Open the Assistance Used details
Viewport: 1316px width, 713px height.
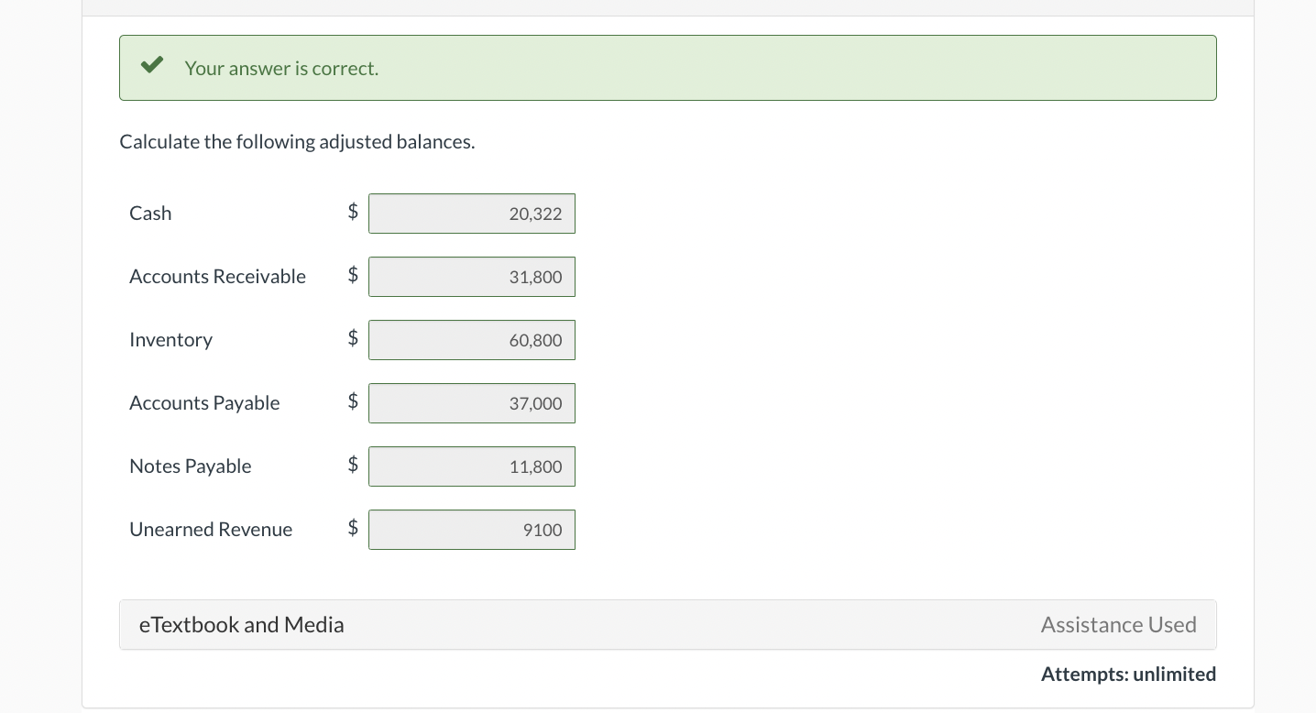pyautogui.click(x=1118, y=624)
